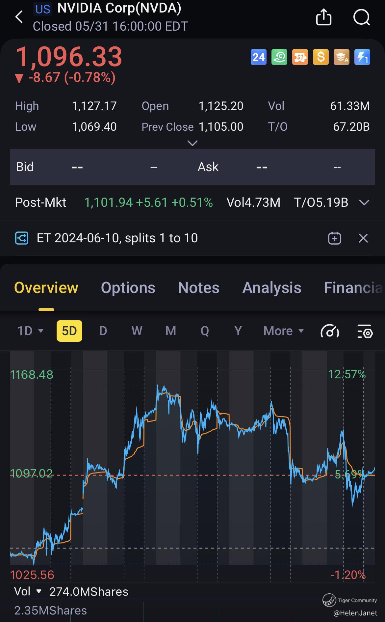The width and height of the screenshot is (385, 622).
Task: Expand more quote details chevron
Action: click(192, 143)
